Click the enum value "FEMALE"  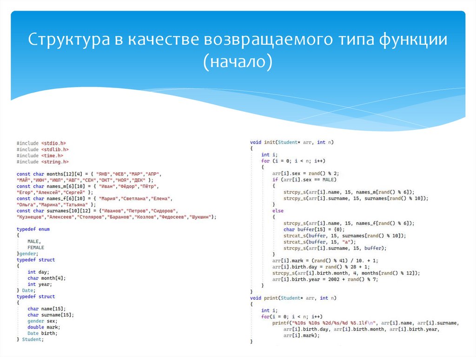point(35,248)
